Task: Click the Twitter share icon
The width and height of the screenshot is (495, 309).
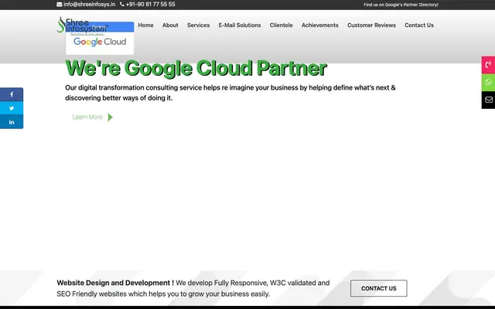Action: [x=12, y=108]
